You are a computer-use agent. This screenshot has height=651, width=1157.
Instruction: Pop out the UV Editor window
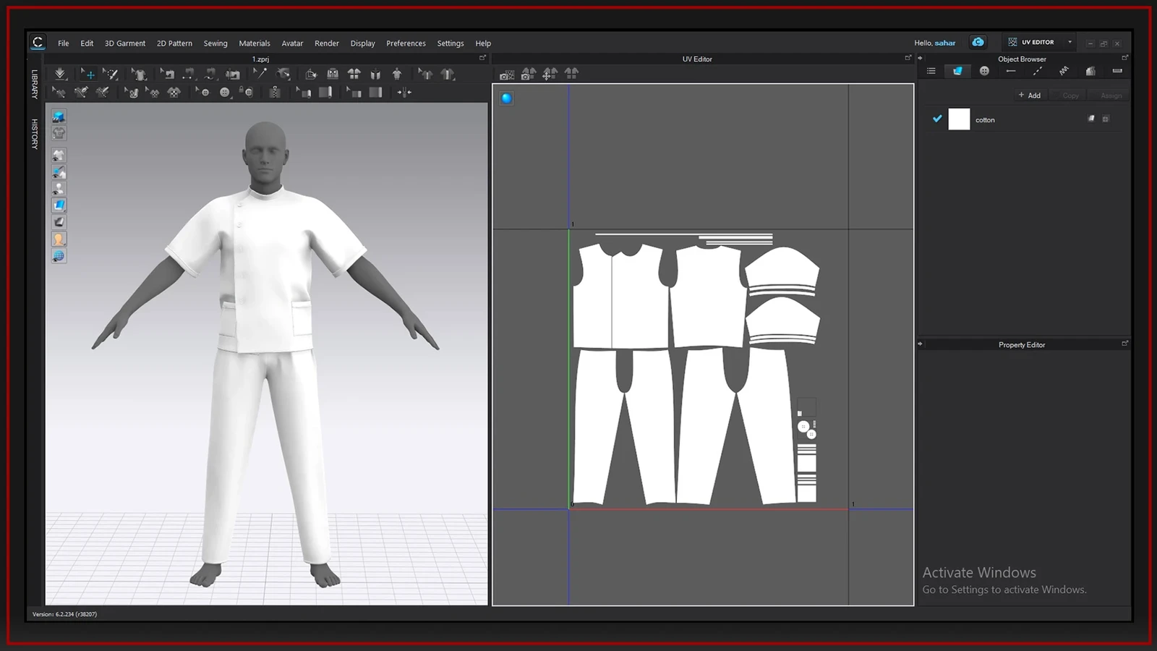click(908, 58)
